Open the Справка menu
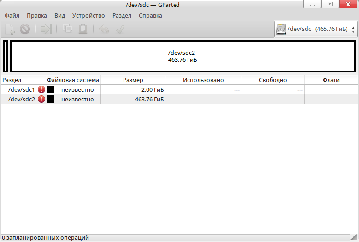The width and height of the screenshot is (359, 242). pyautogui.click(x=150, y=16)
